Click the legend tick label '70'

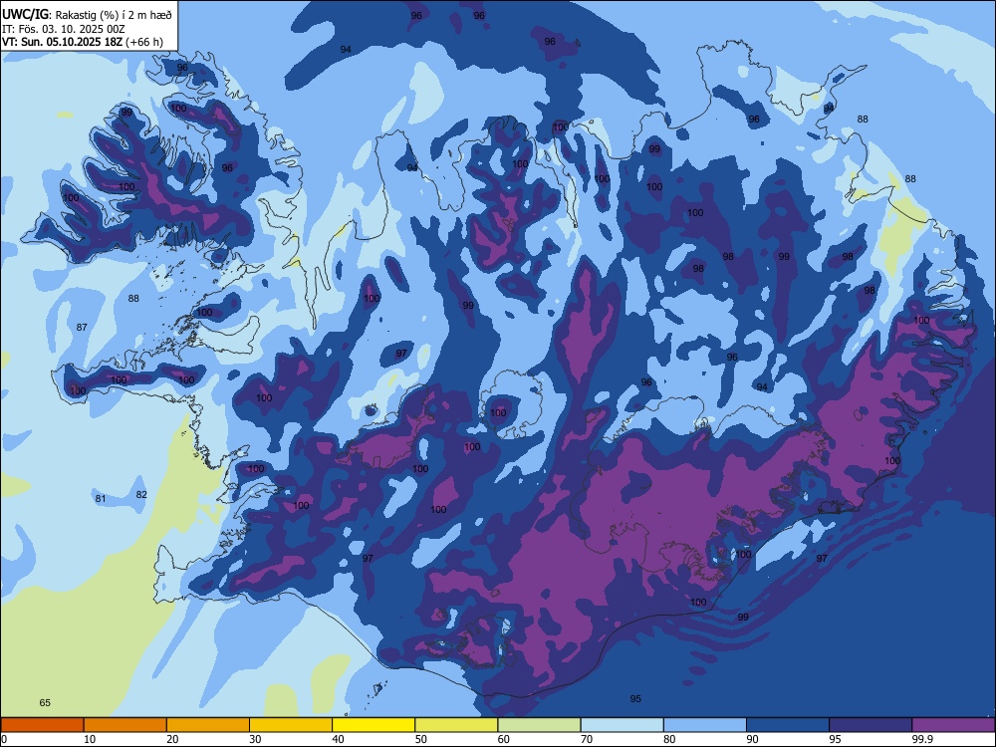(x=587, y=739)
